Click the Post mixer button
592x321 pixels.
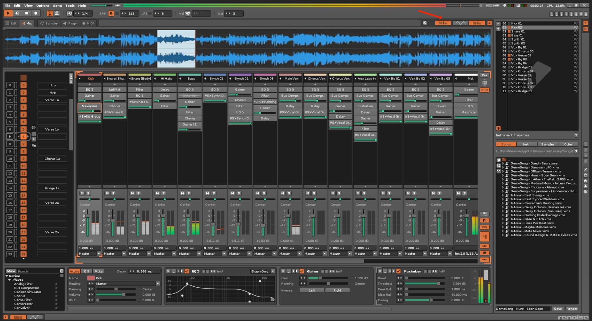(484, 90)
